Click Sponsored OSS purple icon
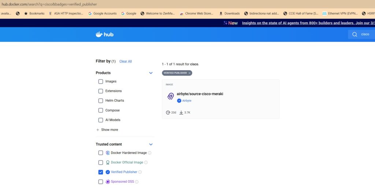The image size is (375, 189). coord(108,182)
